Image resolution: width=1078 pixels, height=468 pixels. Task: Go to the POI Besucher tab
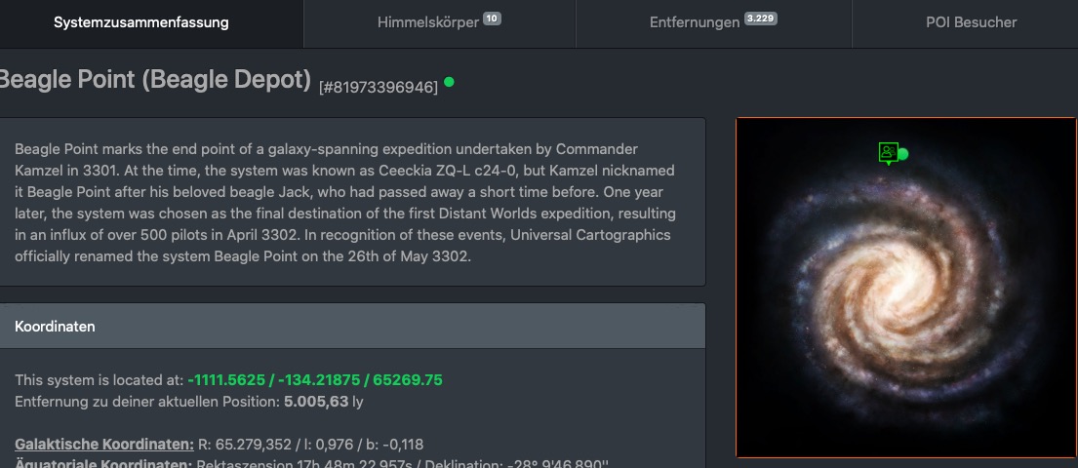(x=971, y=22)
